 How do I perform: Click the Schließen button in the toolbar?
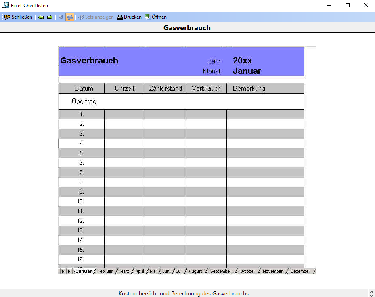[x=19, y=17]
